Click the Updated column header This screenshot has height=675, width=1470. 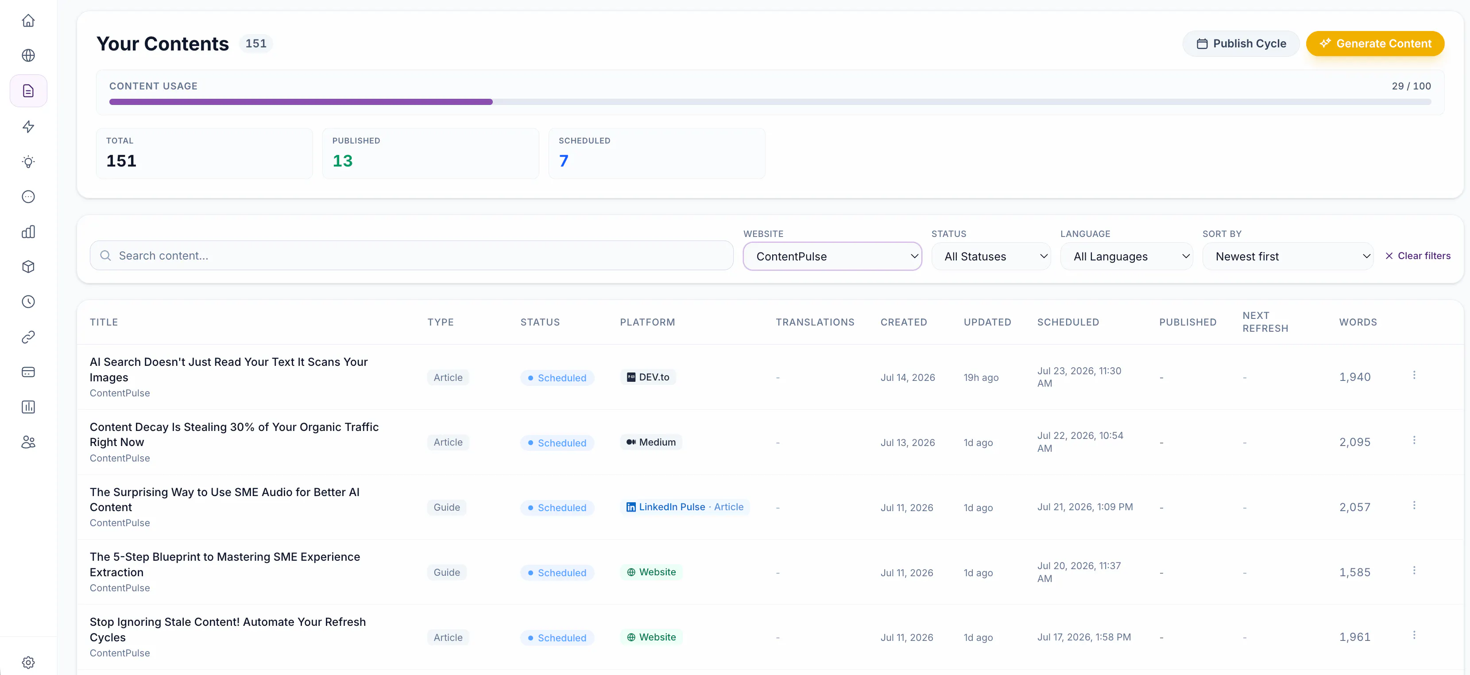click(x=987, y=322)
